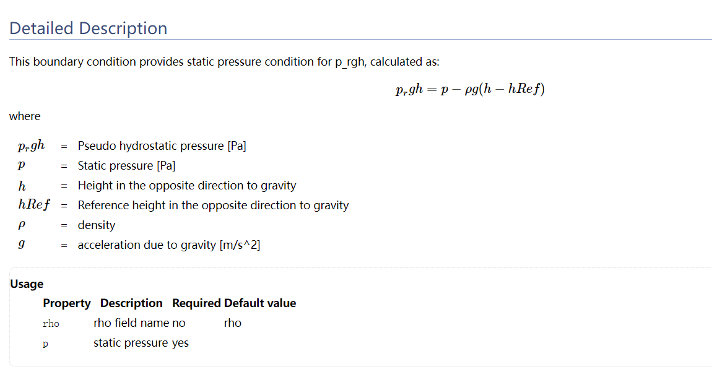This screenshot has width=712, height=377.
Task: Click the "static pressure" description in the table
Action: pos(131,343)
